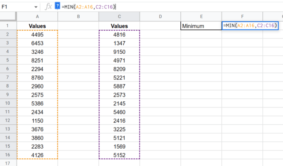Click the cell with value 1347

[119, 43]
